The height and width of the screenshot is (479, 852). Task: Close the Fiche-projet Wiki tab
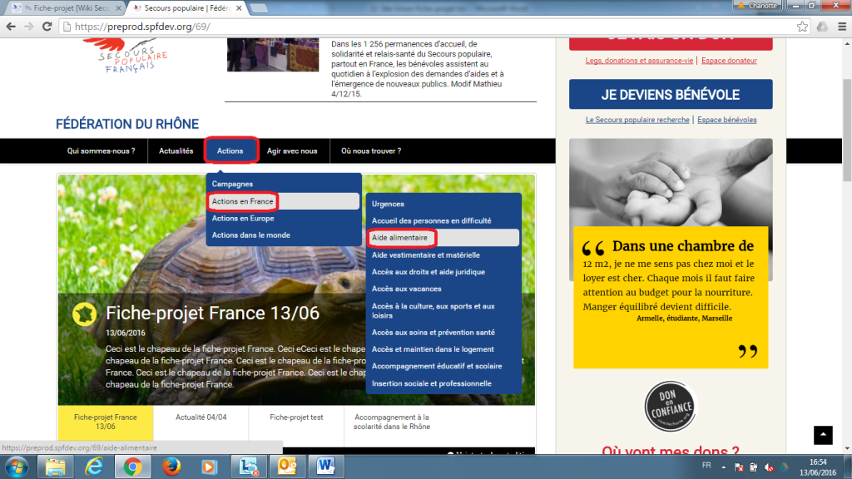click(x=118, y=8)
